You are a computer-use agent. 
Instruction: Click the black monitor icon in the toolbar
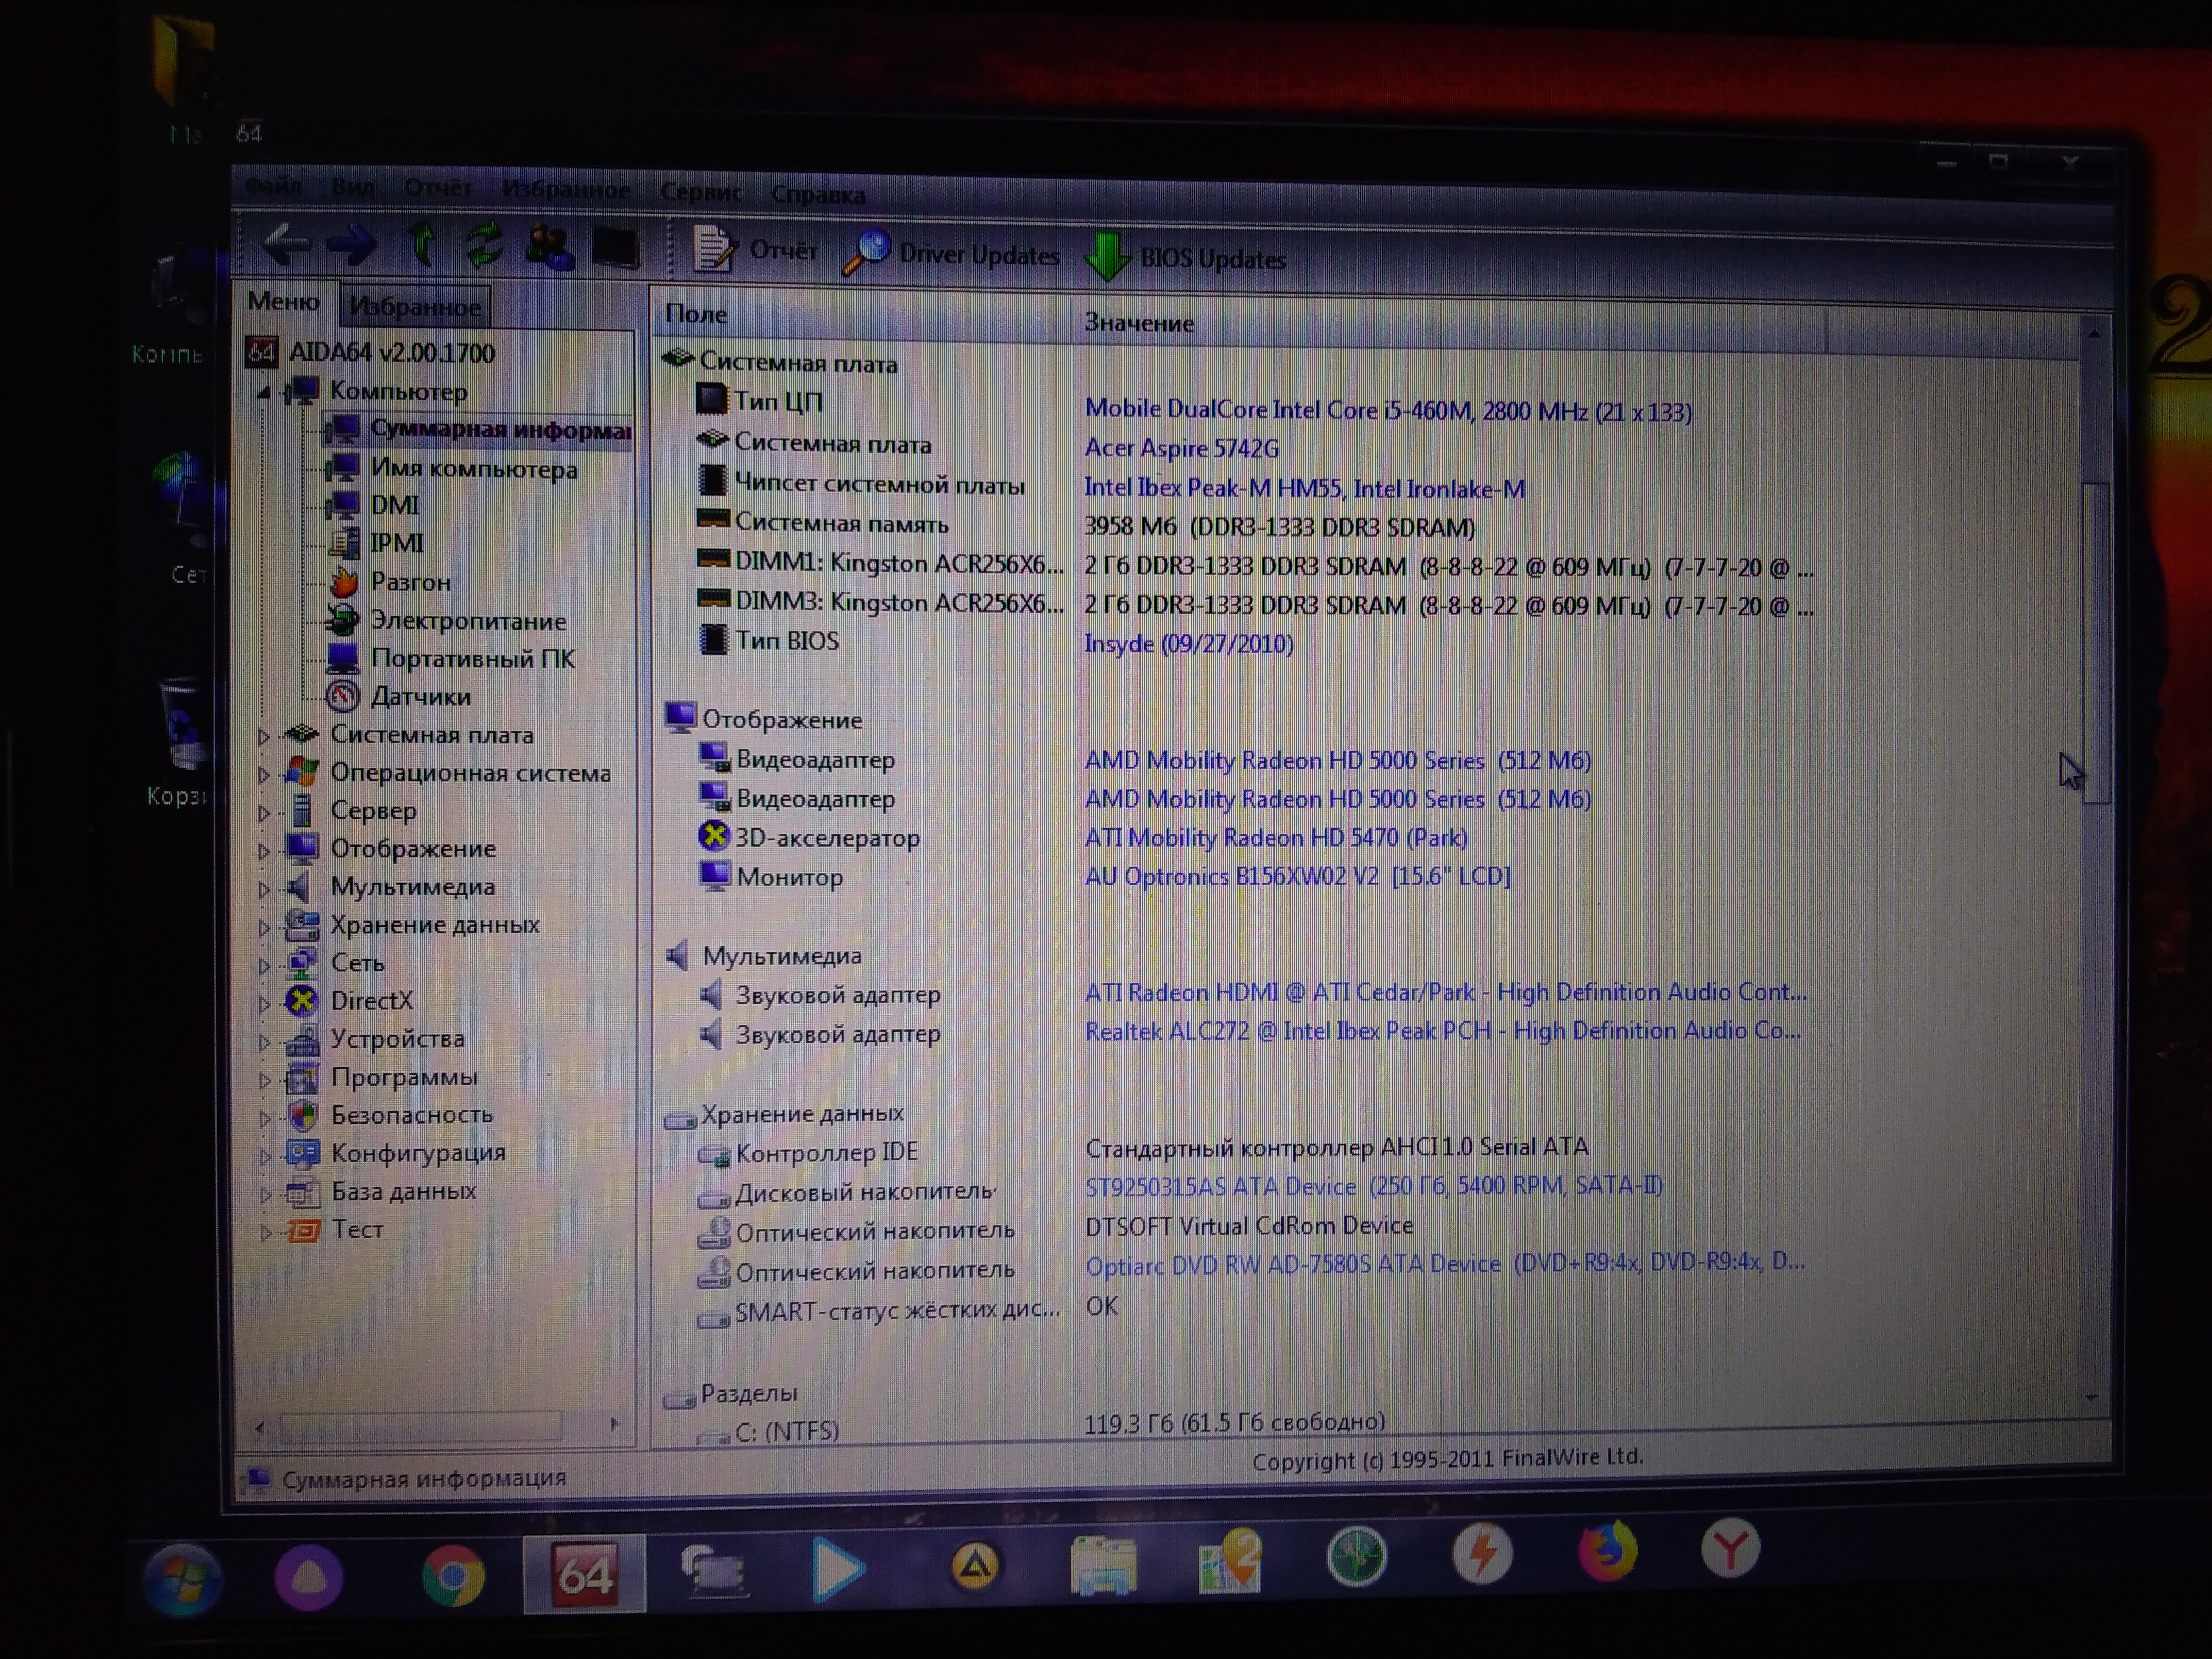point(615,248)
